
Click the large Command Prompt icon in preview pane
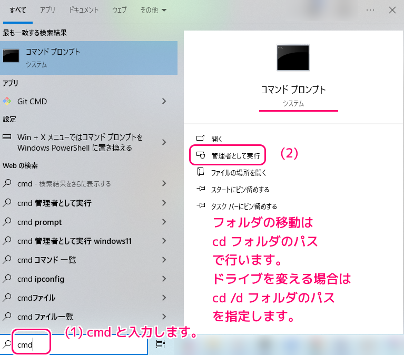293,57
